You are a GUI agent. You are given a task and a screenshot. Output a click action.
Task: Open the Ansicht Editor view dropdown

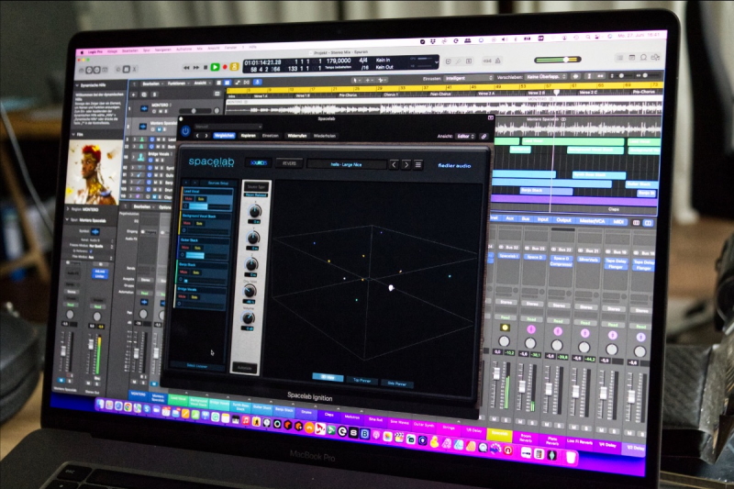click(465, 136)
